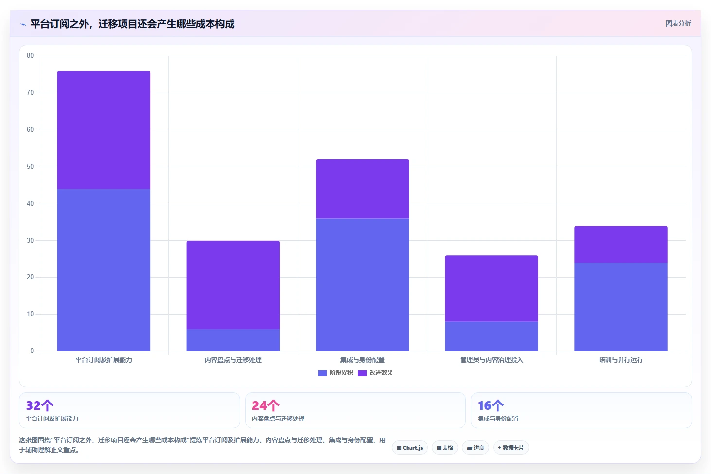Click the purple 改进效果 legend color box

point(362,373)
